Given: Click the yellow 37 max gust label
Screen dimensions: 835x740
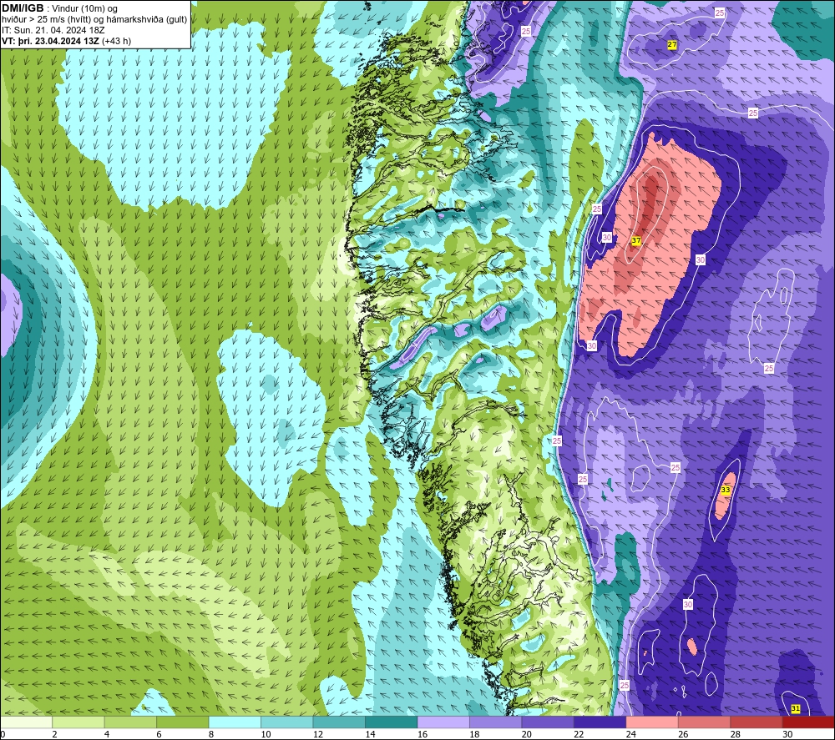Looking at the screenshot, I should coord(635,240).
